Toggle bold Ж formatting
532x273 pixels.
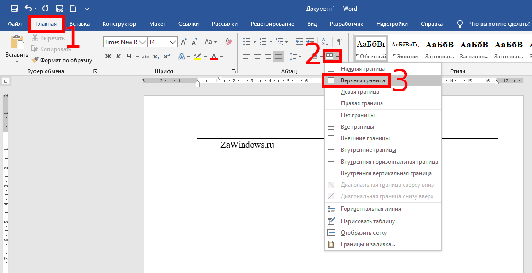(x=108, y=57)
